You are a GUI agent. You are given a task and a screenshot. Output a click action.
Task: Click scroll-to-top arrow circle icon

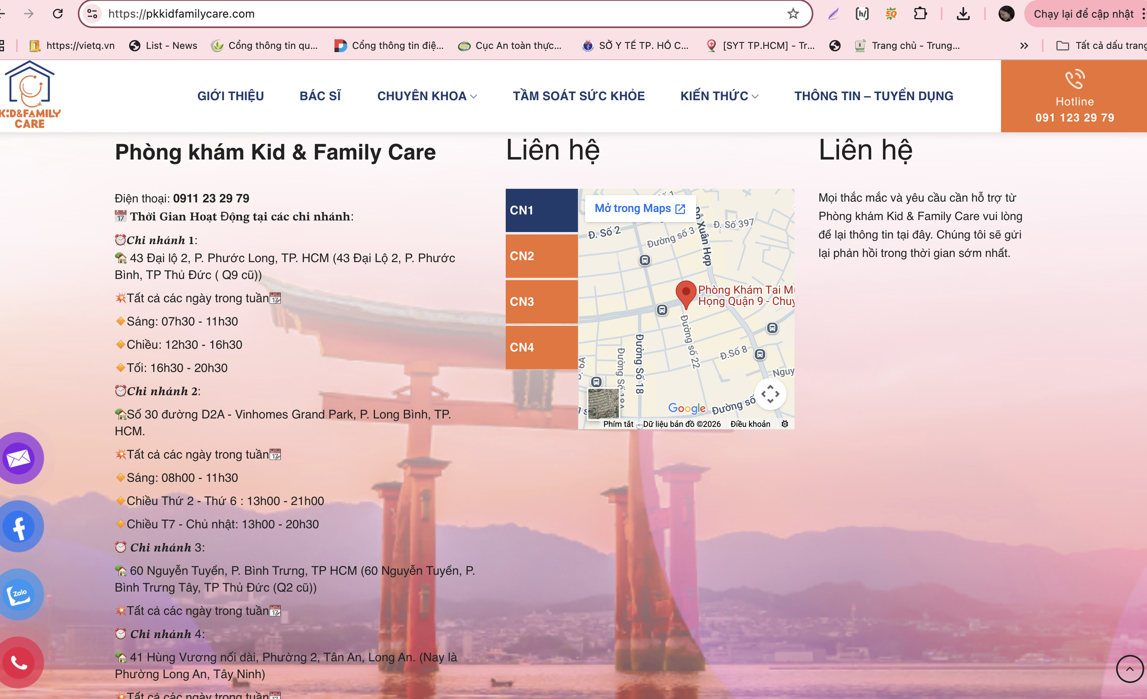[x=1129, y=669]
